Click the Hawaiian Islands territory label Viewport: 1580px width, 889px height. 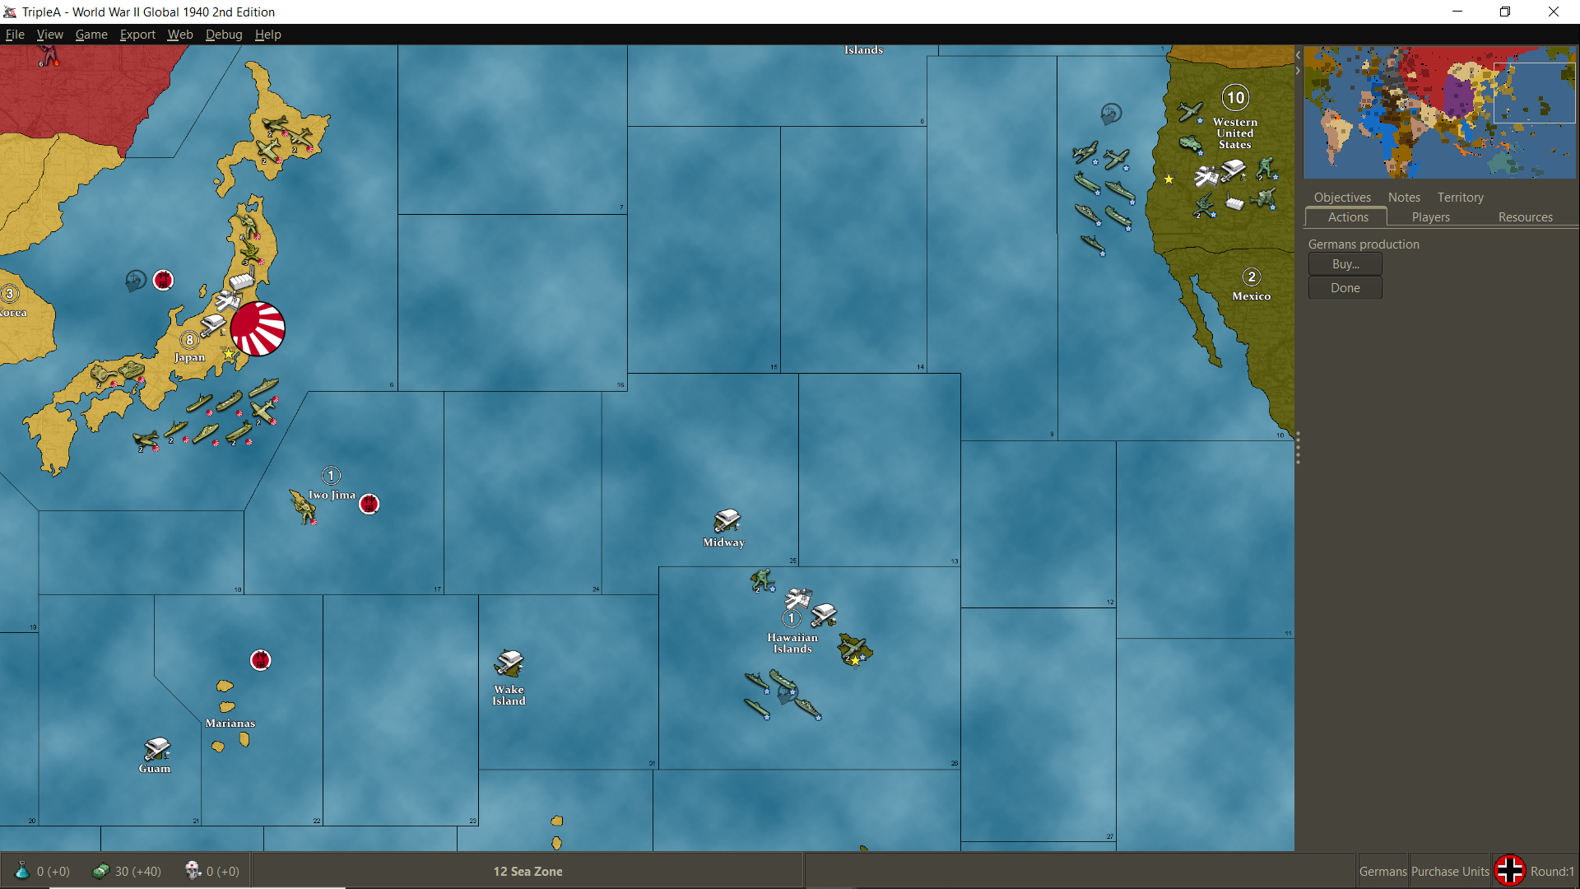tap(792, 644)
